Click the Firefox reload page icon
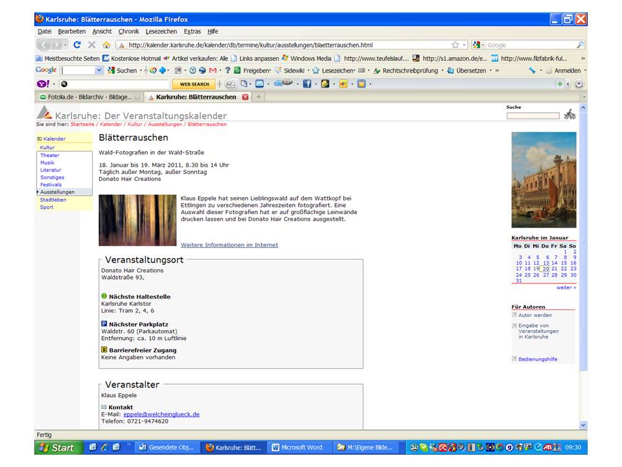The width and height of the screenshot is (622, 467). (x=77, y=45)
